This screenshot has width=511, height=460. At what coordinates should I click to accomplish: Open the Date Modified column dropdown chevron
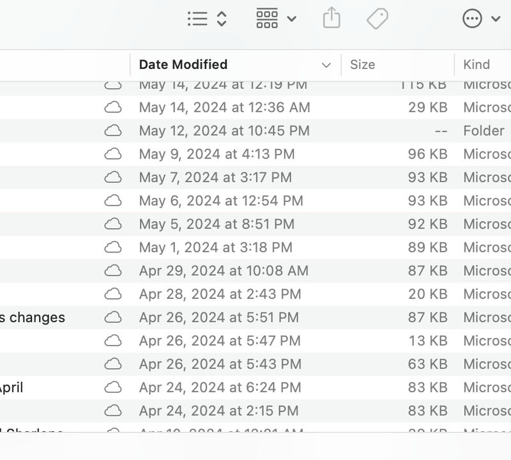click(326, 65)
